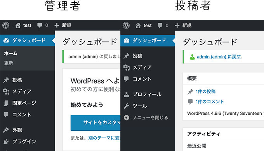Click the アクティビティ widget heading
The width and height of the screenshot is (264, 151).
click(x=203, y=134)
